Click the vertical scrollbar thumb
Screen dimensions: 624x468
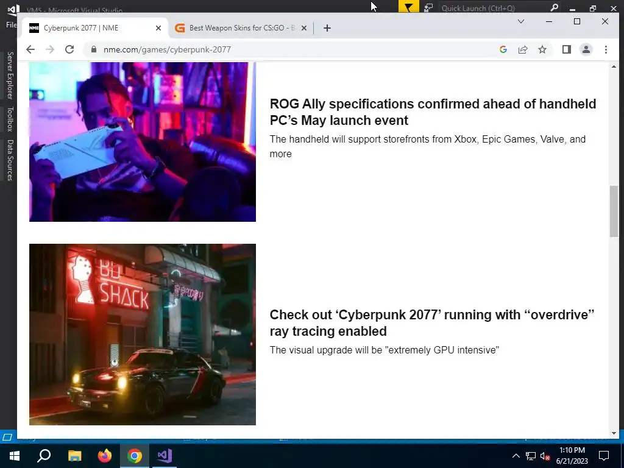[614, 211]
